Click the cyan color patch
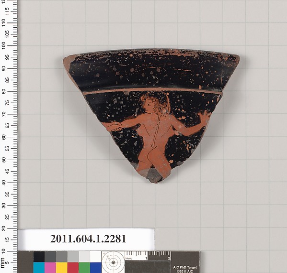This screenshot has height=273, width=287. 39,268
